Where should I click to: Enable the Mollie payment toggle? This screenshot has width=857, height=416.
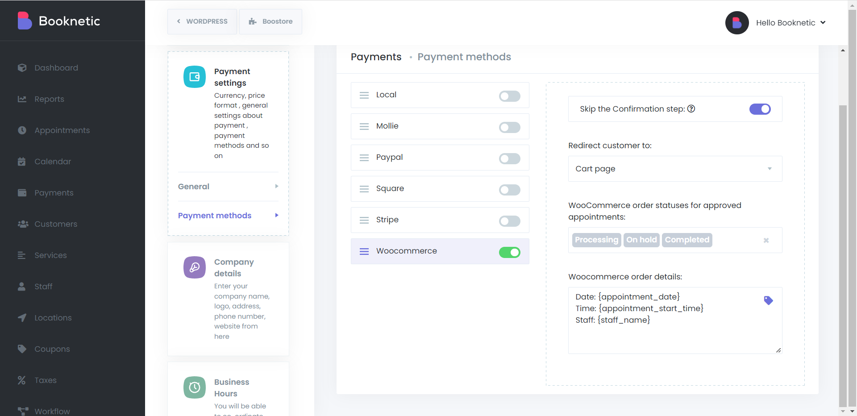(510, 127)
